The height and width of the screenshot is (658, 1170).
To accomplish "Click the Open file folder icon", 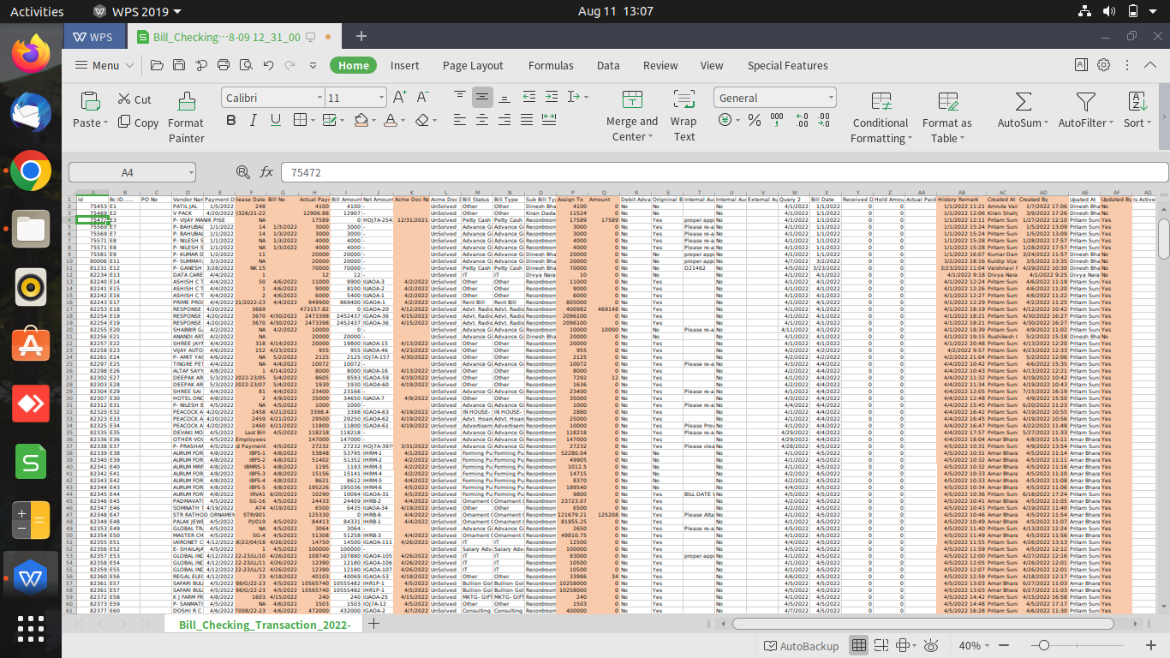I will [157, 65].
